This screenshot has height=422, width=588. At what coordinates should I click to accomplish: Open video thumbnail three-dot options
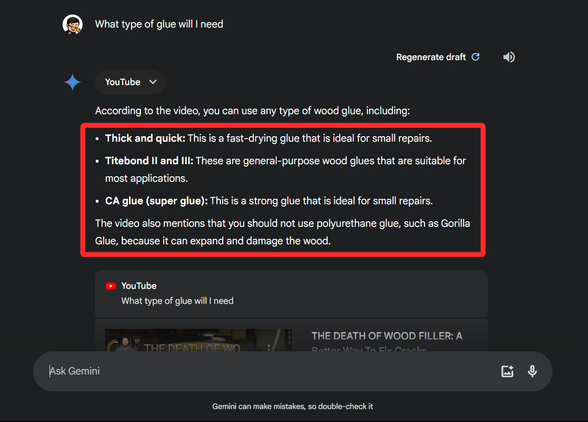coord(269,348)
